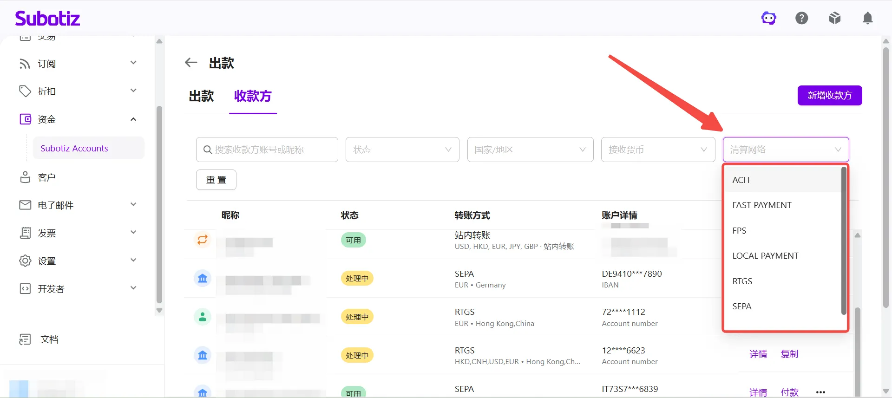Open the 国家/地区 filter dropdown

pos(530,150)
